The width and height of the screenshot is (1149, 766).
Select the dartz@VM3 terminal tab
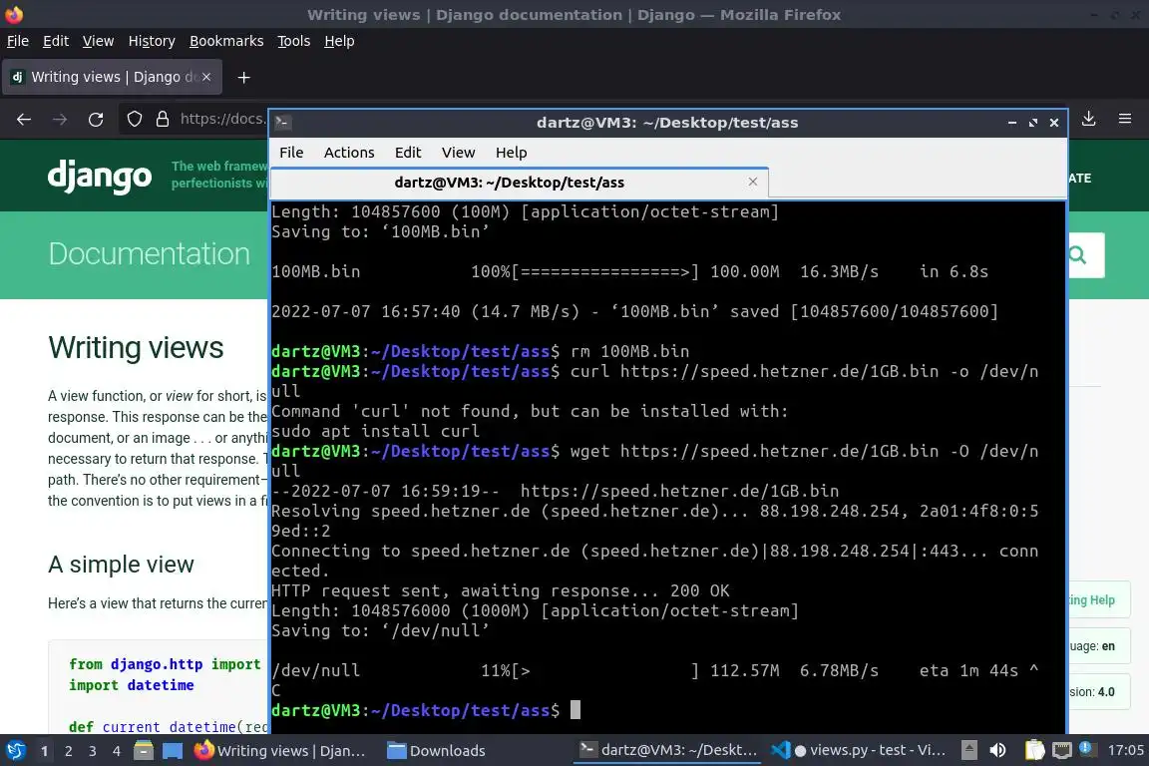[519, 183]
